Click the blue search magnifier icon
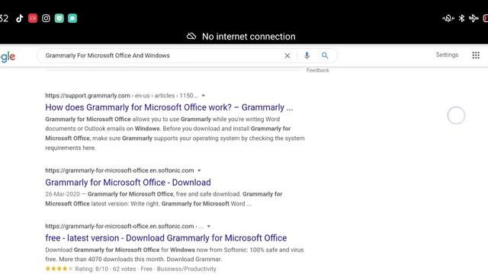 325,56
